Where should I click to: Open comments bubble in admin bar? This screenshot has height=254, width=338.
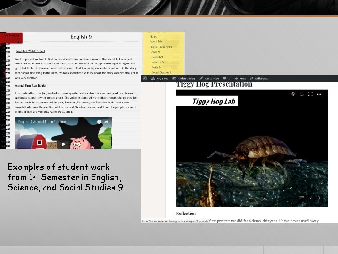pyautogui.click(x=226, y=79)
